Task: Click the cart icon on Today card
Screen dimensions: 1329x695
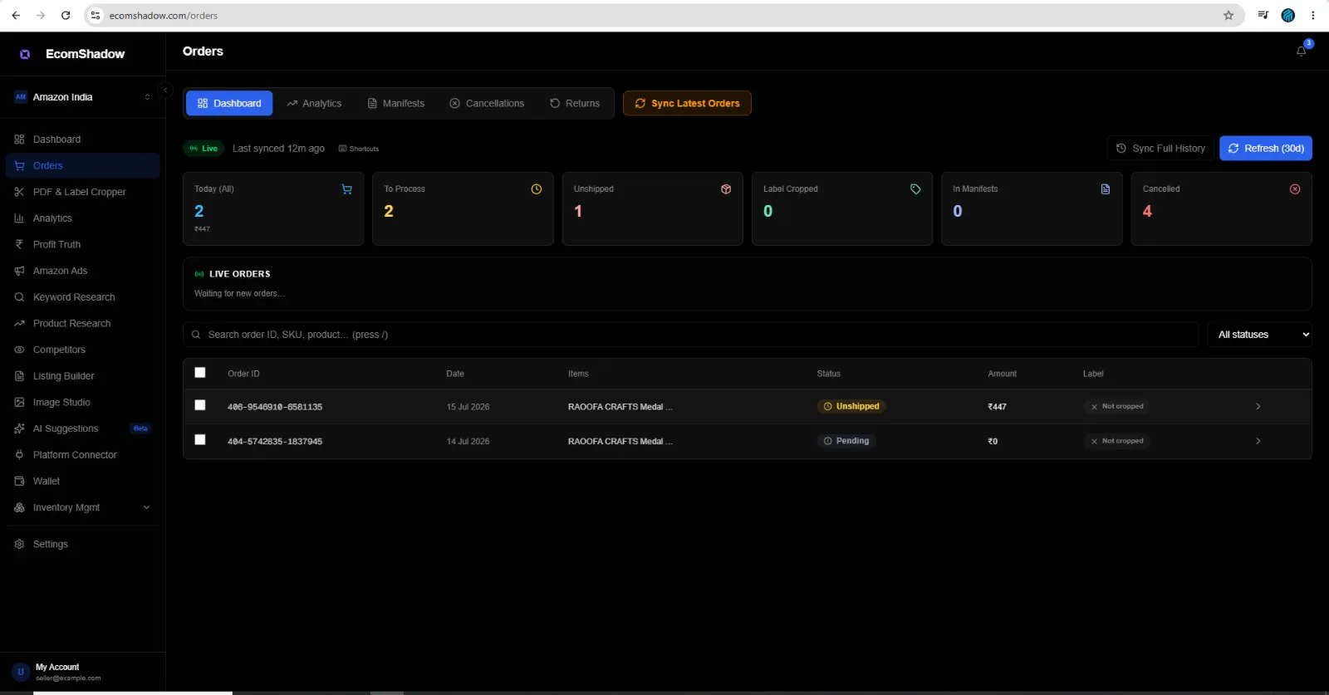Action: point(346,189)
